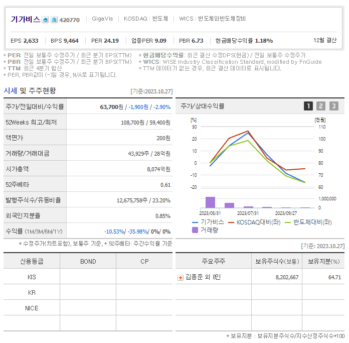Click the 보유주식수 value 8,202,667
Viewport: 349px width, 343px height.
(287, 278)
